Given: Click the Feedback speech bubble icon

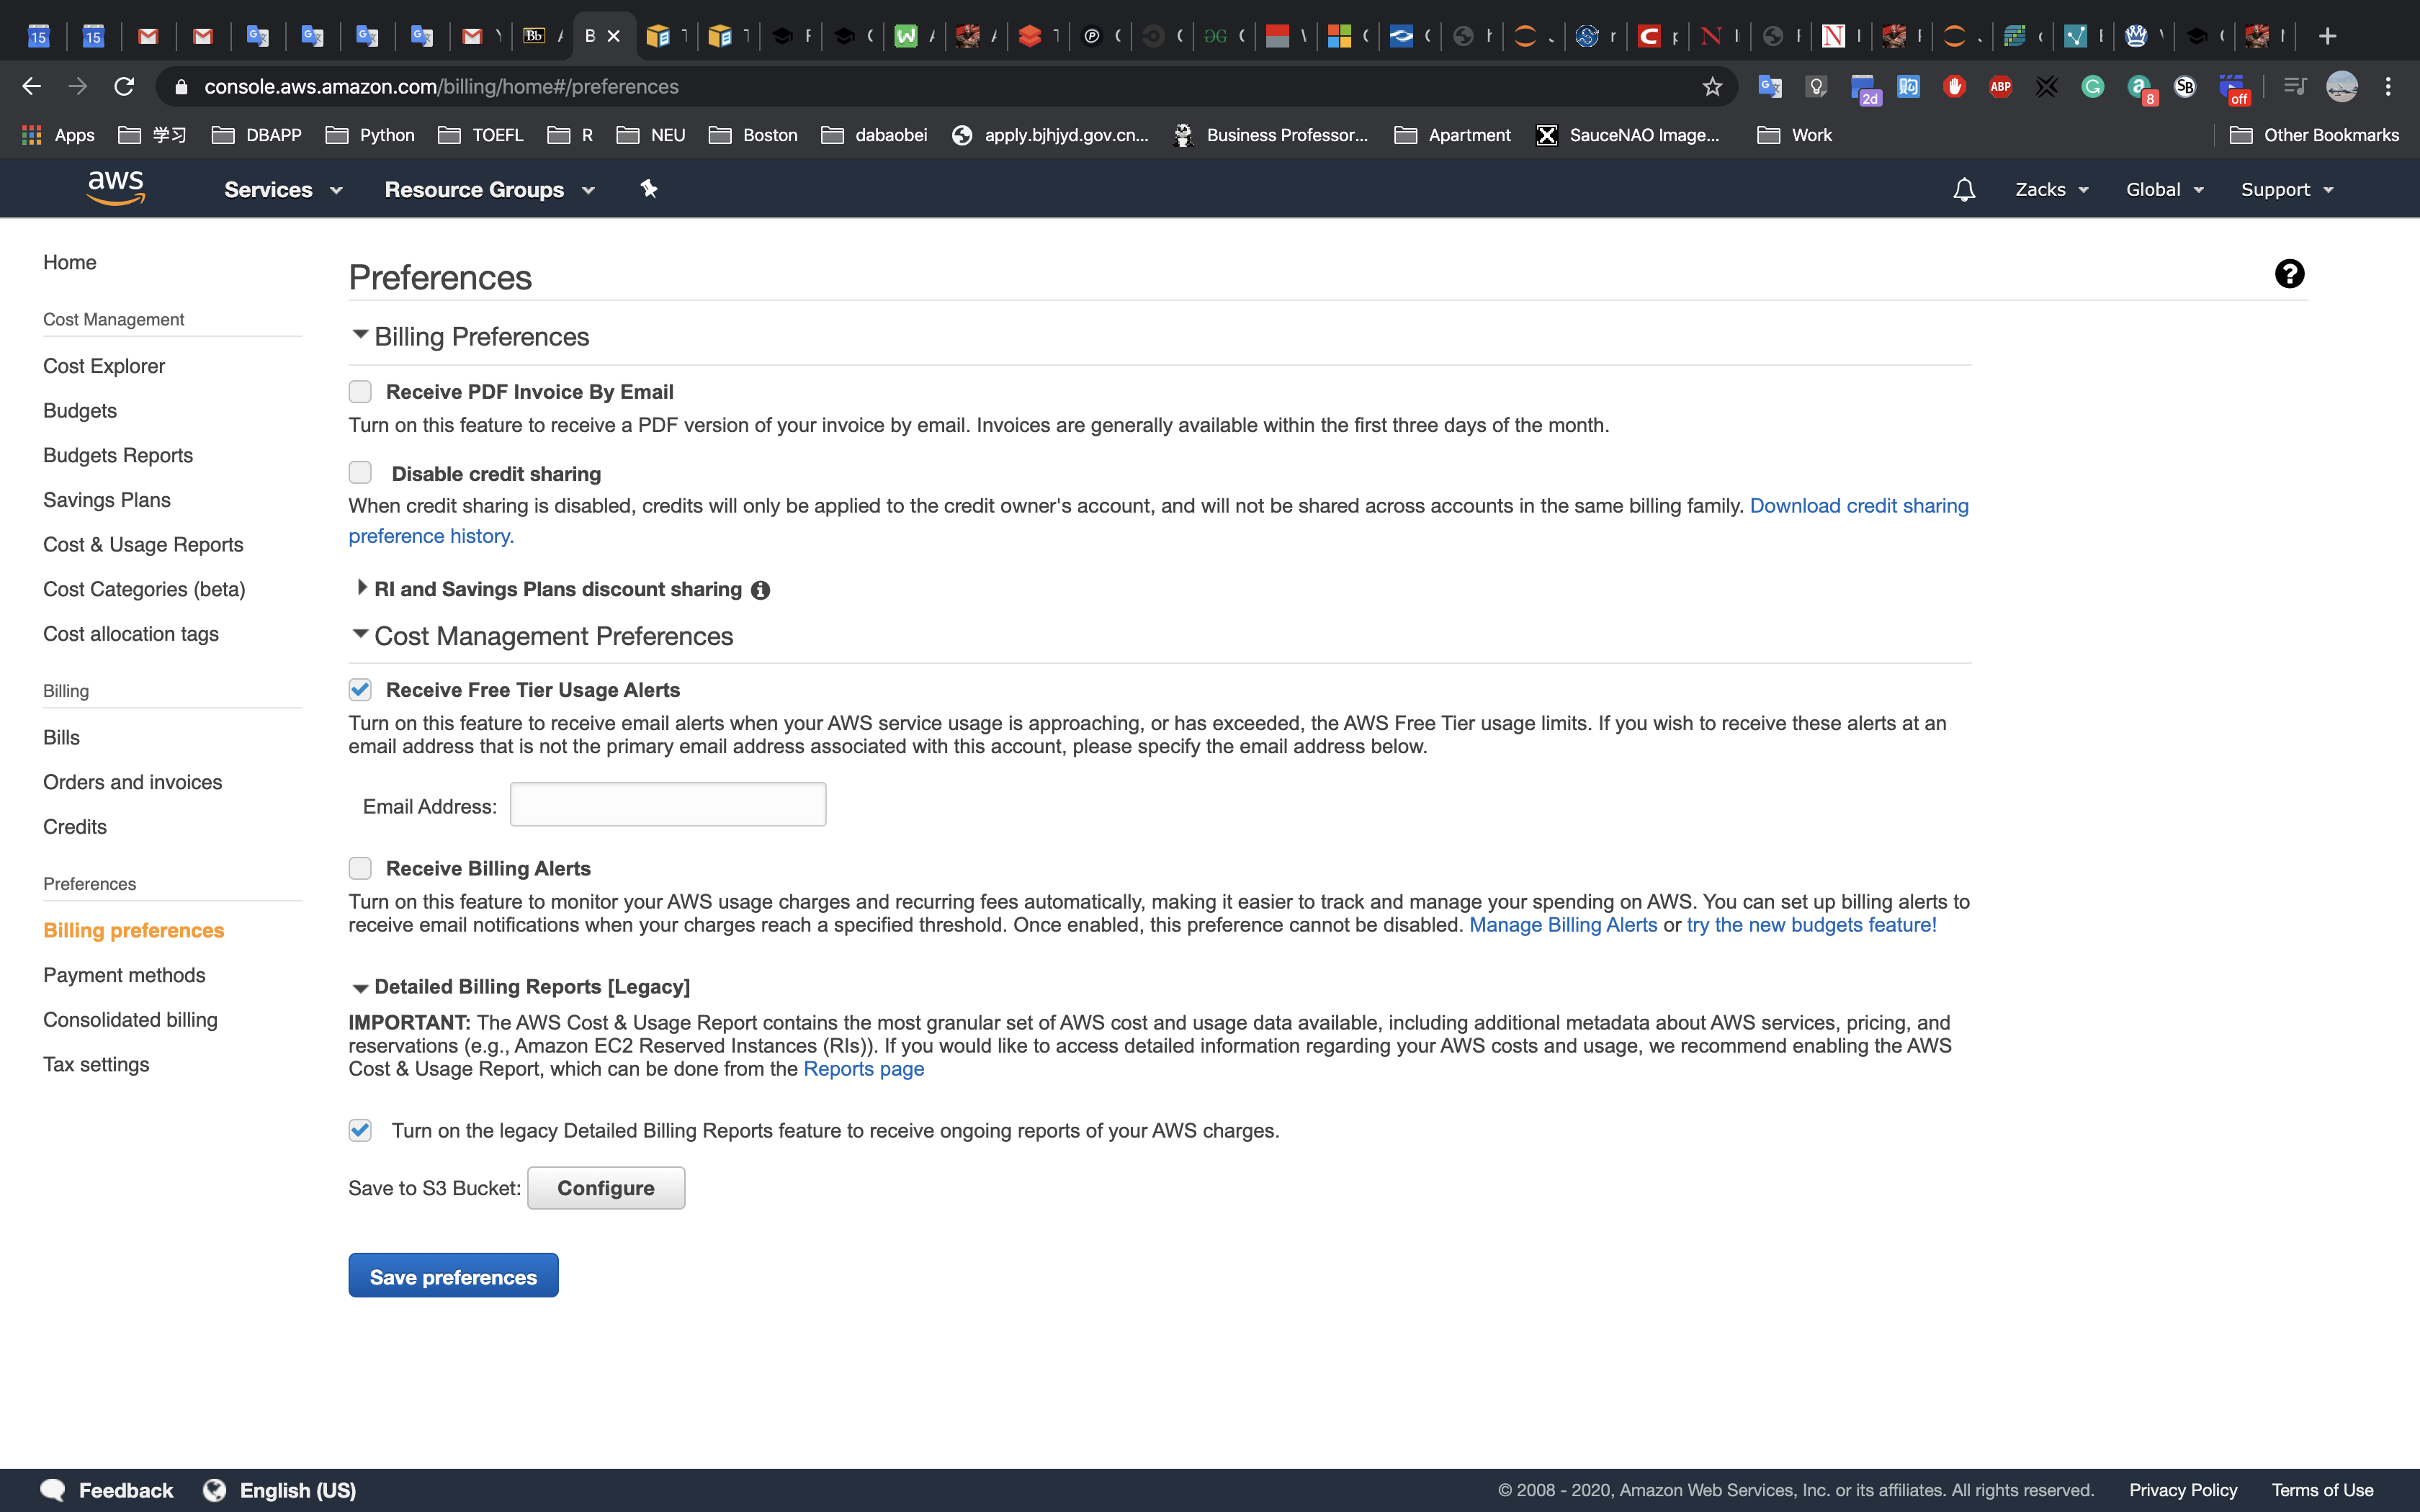Looking at the screenshot, I should point(52,1490).
